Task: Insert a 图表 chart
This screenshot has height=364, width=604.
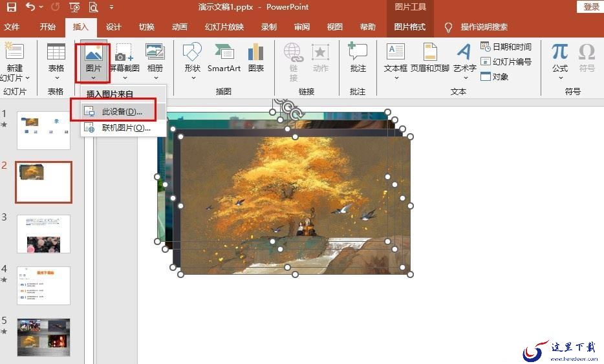Action: 256,58
